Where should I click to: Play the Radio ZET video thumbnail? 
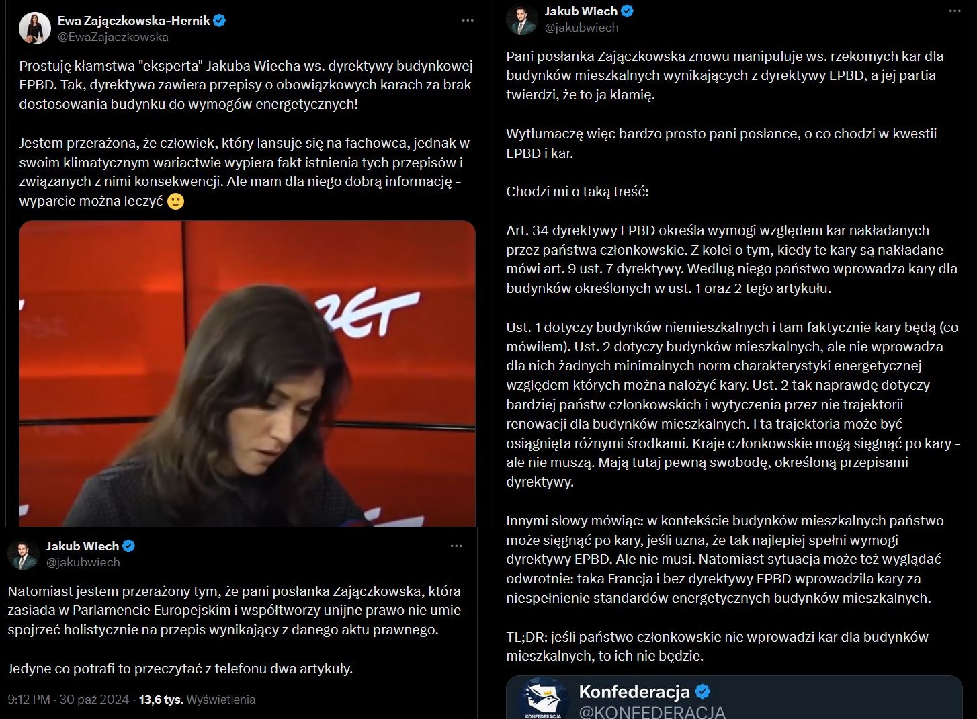coord(247,373)
